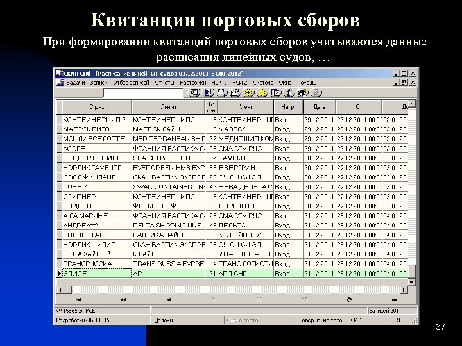Screen dimensions: 462x346
Task: Click the refresh arrow in navigator bar
Action: [x=350, y=299]
